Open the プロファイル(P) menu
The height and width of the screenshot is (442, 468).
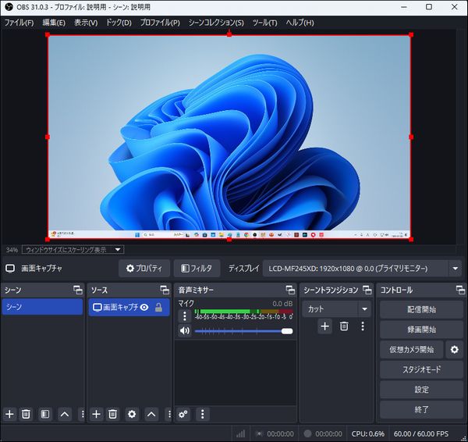tap(160, 23)
